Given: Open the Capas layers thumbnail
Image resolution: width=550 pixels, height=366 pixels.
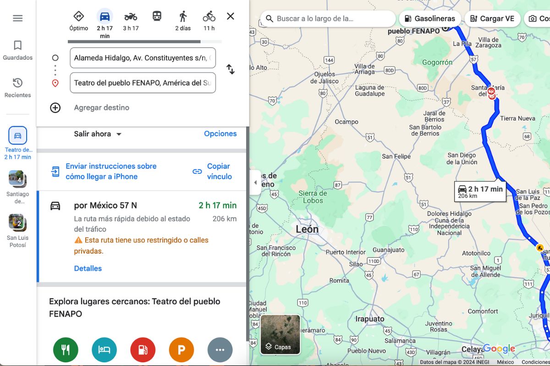Looking at the screenshot, I should [x=280, y=334].
